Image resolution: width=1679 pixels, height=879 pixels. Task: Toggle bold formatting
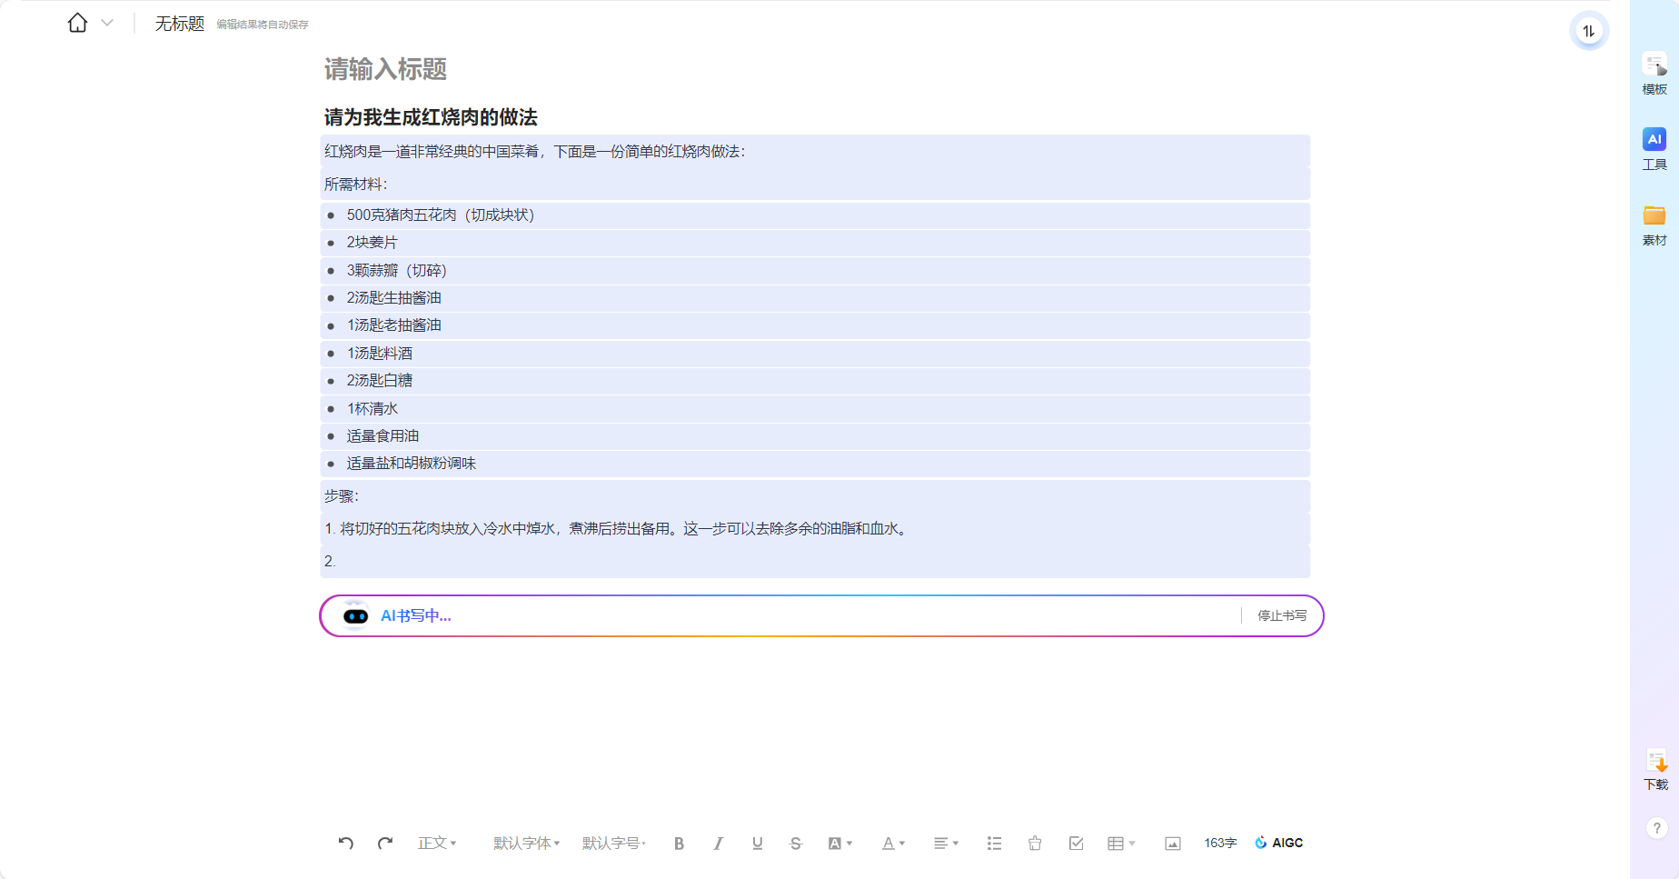(x=679, y=844)
